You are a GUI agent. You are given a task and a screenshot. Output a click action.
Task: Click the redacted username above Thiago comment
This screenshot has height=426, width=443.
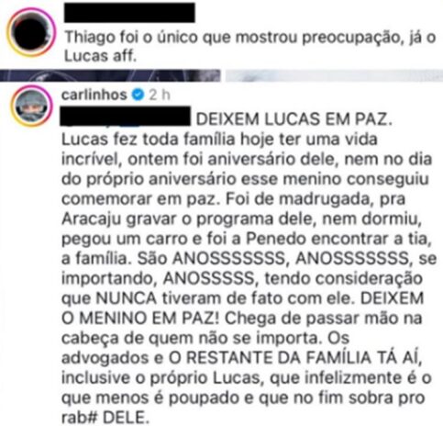pyautogui.click(x=129, y=13)
